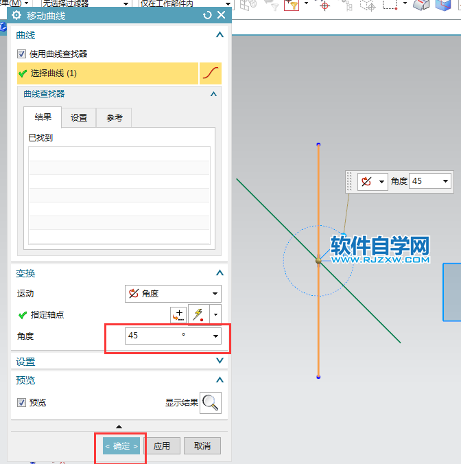The width and height of the screenshot is (461, 464).
Task: Click the small black triangle above the 确定 button
Action: (x=119, y=426)
